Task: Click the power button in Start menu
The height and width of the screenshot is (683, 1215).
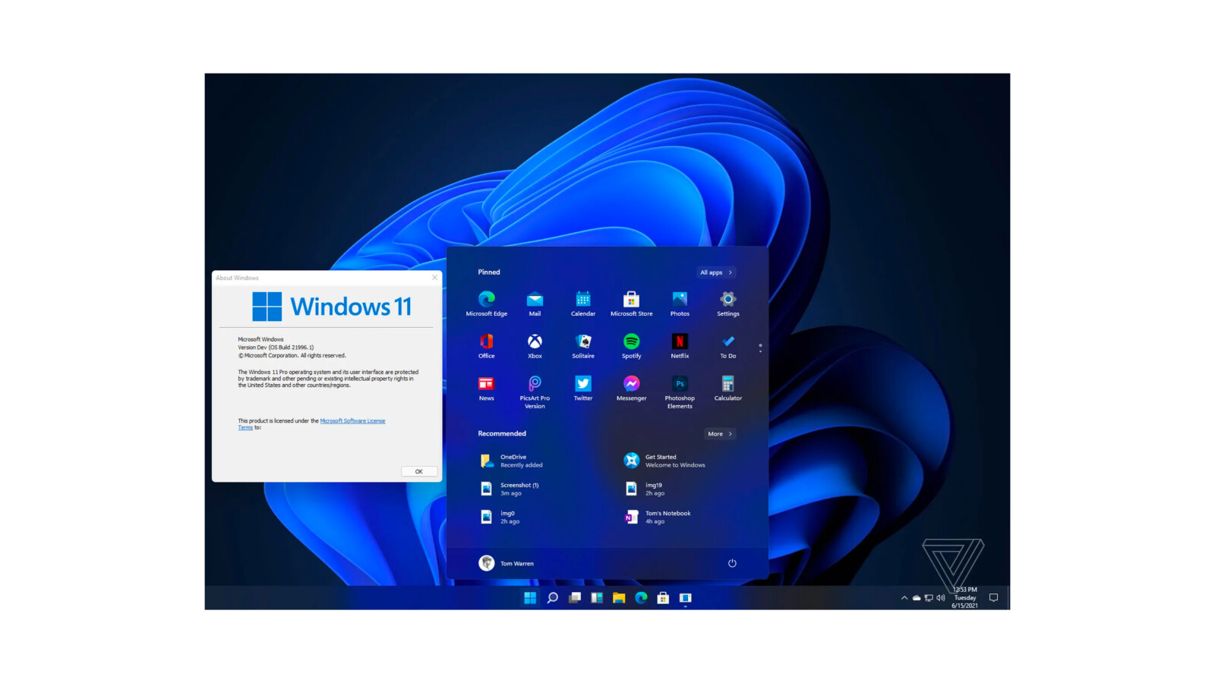Action: click(732, 563)
